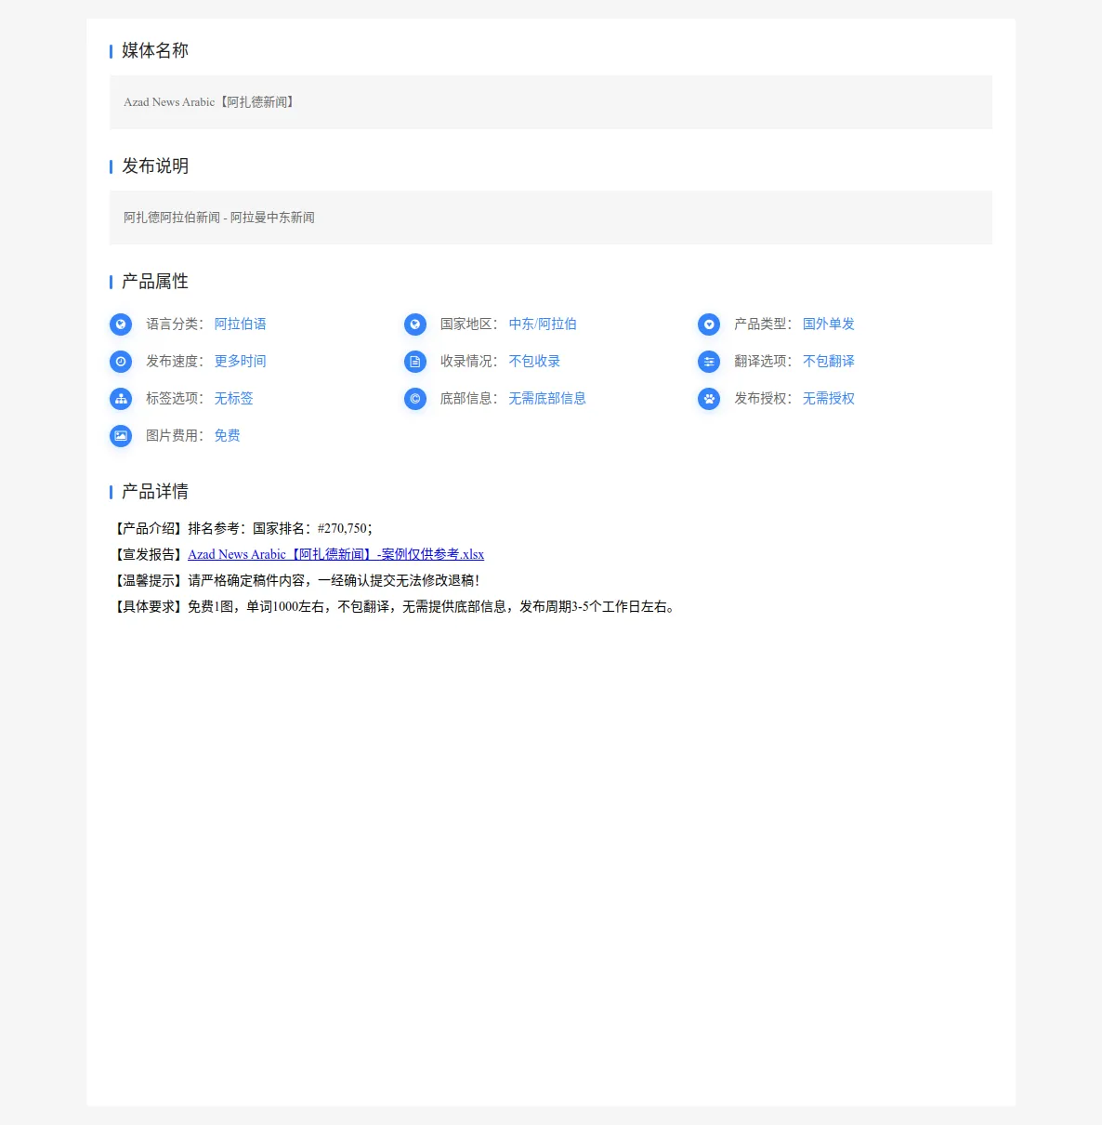Click the 不包翻译 translation value
1102x1125 pixels.
pyautogui.click(x=829, y=362)
